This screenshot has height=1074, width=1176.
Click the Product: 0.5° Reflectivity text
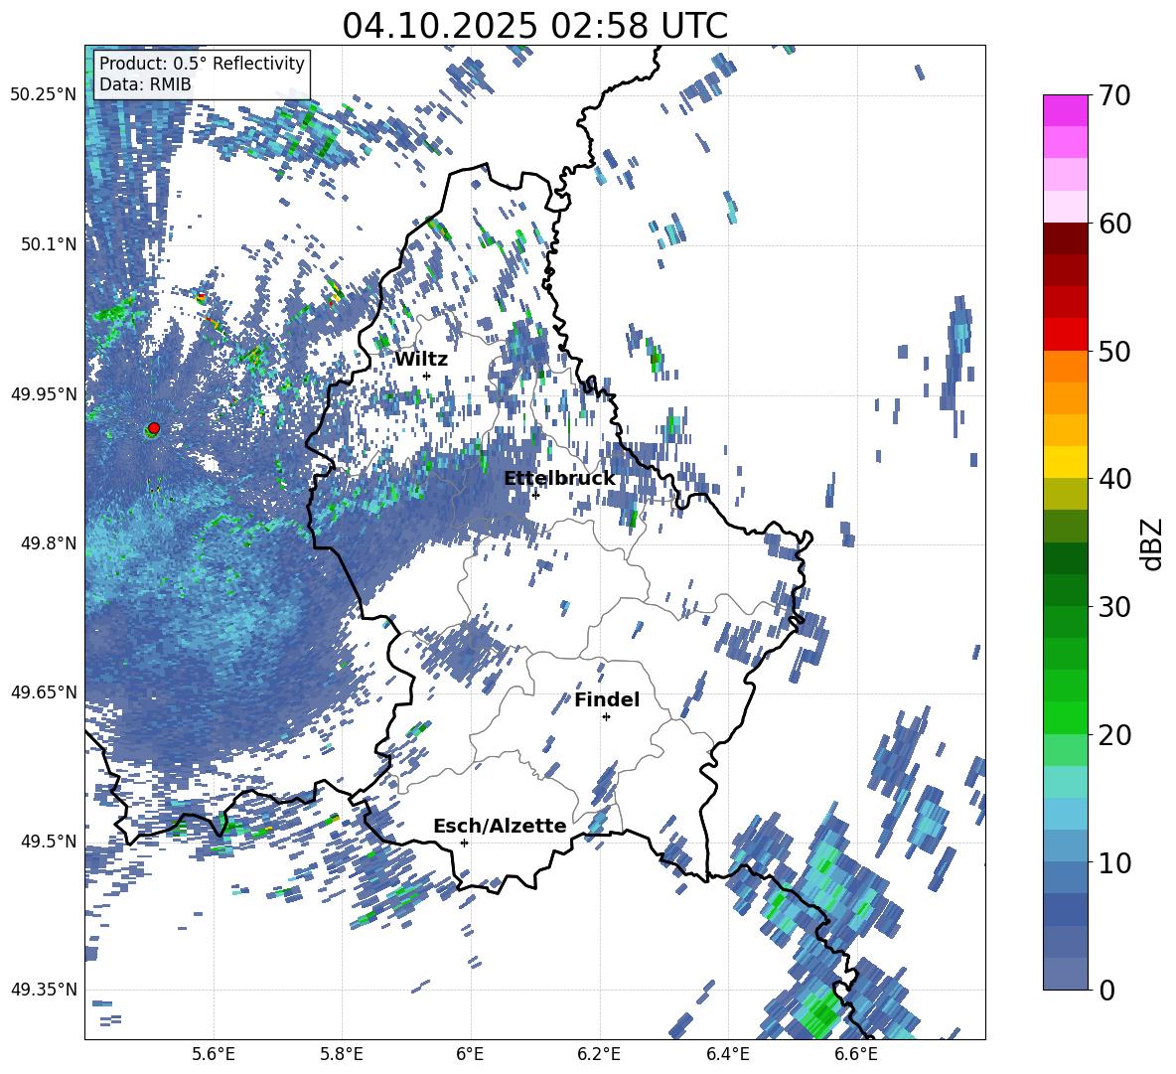coord(202,64)
